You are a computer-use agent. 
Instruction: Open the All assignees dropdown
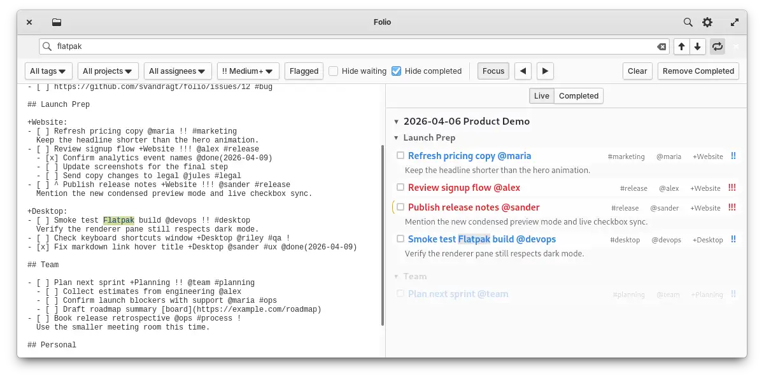click(x=178, y=71)
